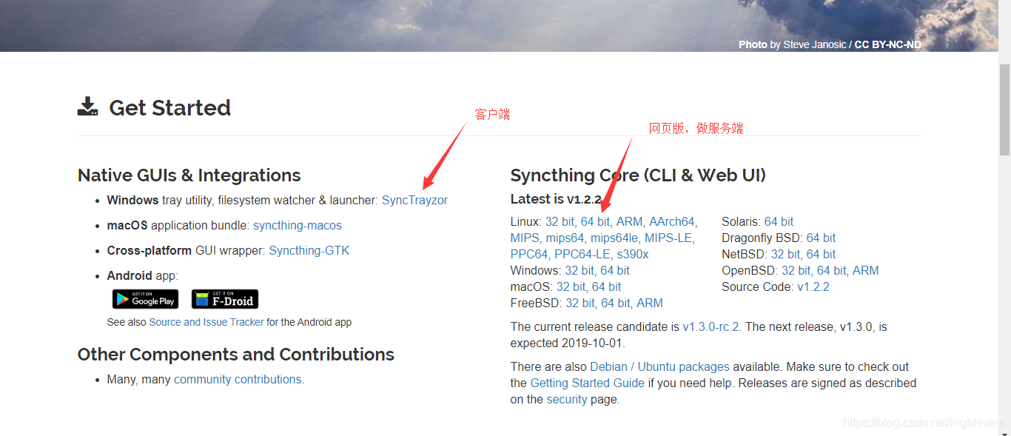Open Debian / Ubuntu packages link

659,366
